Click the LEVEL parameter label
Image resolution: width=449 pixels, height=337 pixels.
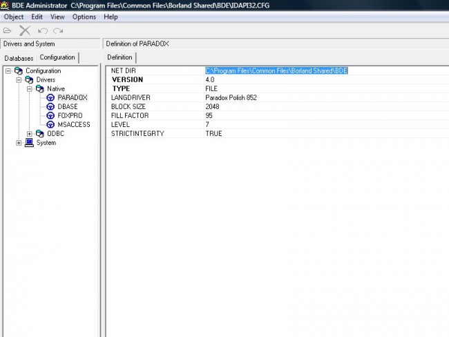pos(120,124)
